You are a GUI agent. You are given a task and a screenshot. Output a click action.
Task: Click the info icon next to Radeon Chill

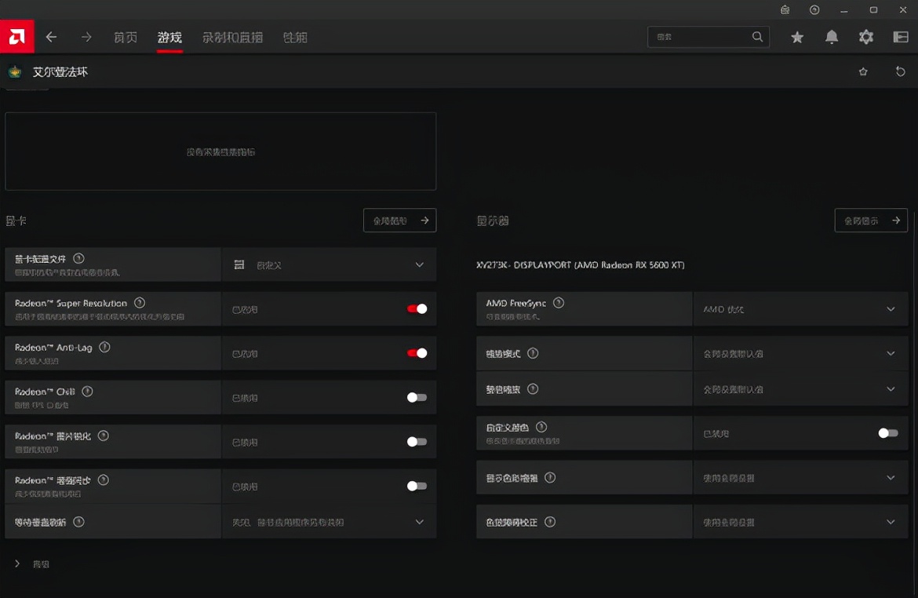88,392
